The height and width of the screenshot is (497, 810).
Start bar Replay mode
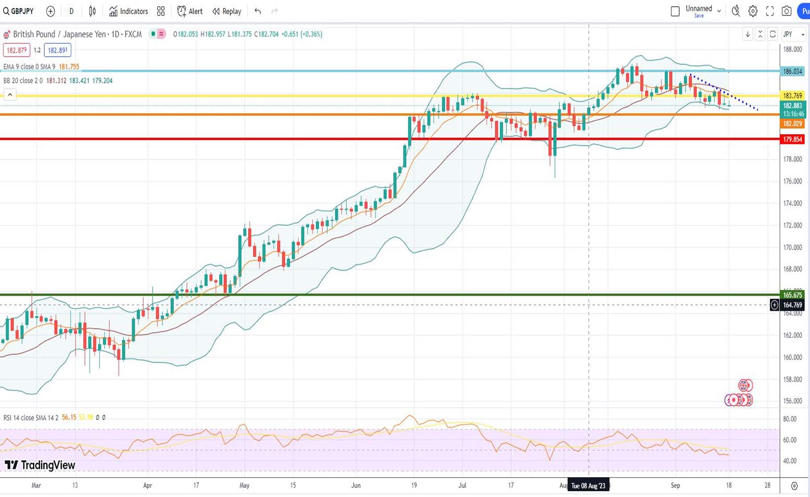pyautogui.click(x=227, y=11)
